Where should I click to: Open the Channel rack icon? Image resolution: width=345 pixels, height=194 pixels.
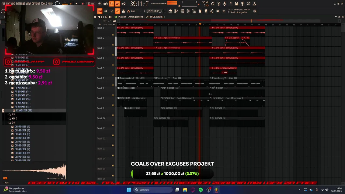(x=182, y=11)
